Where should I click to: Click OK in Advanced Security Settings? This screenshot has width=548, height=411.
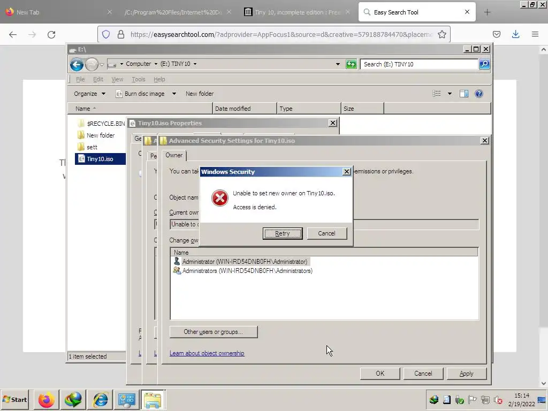coord(380,374)
